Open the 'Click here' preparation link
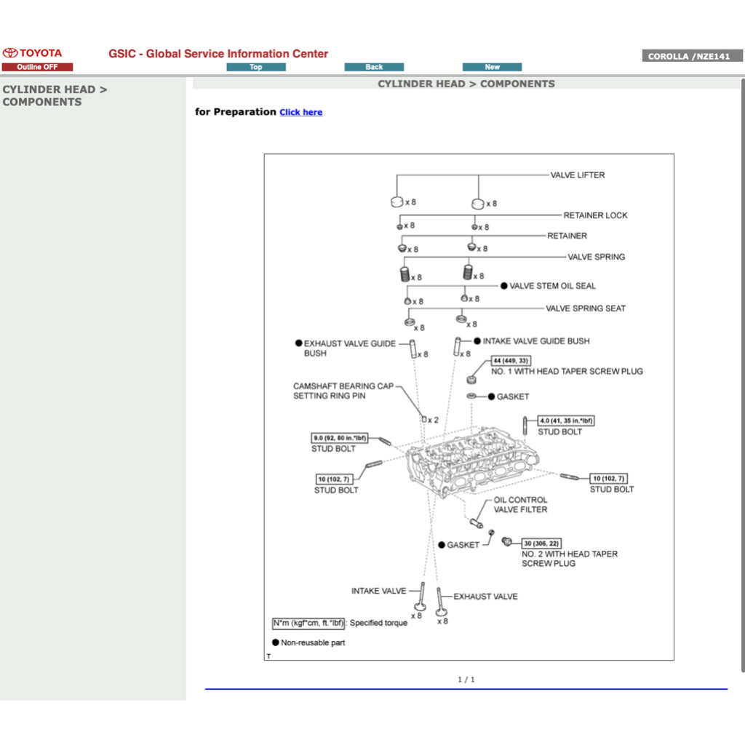 coord(300,112)
